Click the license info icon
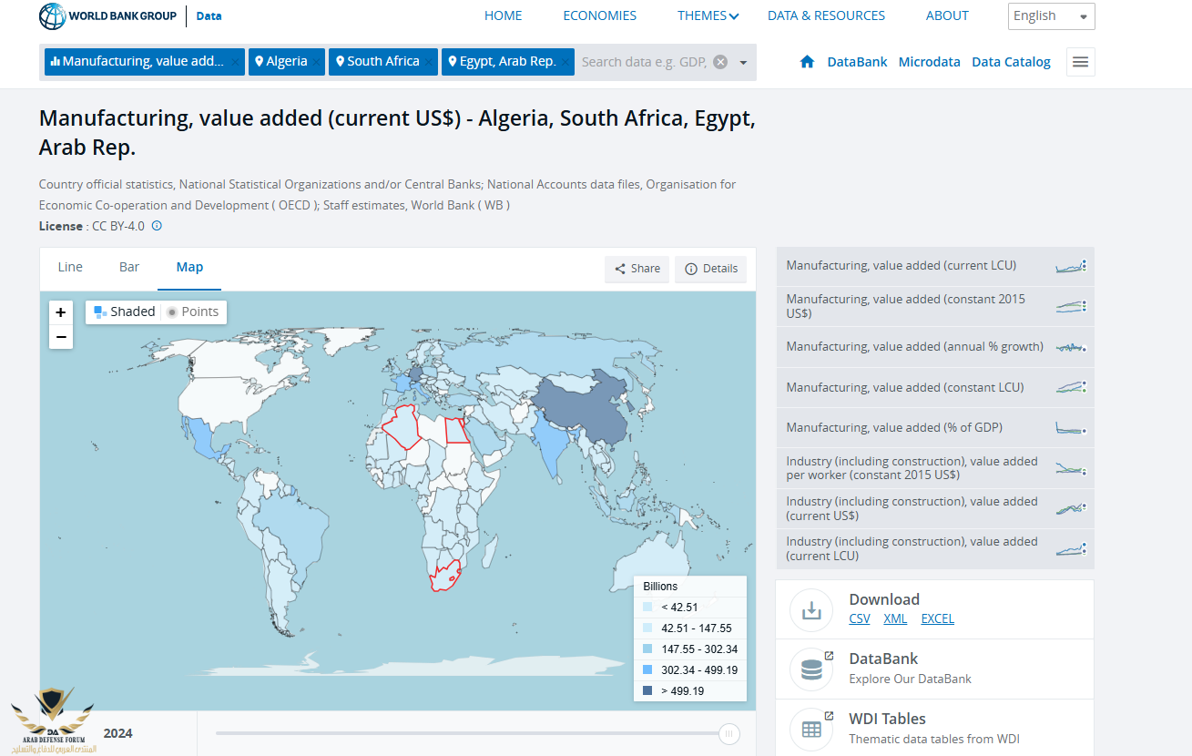The width and height of the screenshot is (1192, 756). 157,226
